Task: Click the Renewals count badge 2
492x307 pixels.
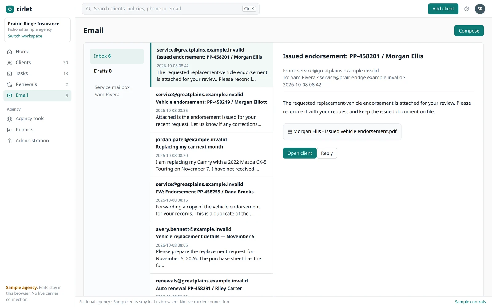Action: click(x=67, y=84)
